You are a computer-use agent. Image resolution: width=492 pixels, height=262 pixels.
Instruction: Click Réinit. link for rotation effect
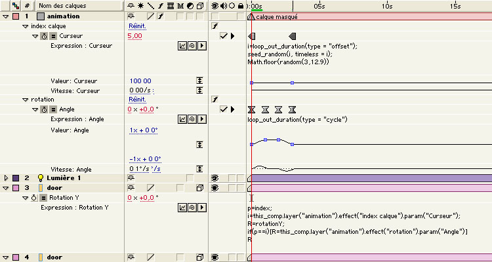click(138, 100)
